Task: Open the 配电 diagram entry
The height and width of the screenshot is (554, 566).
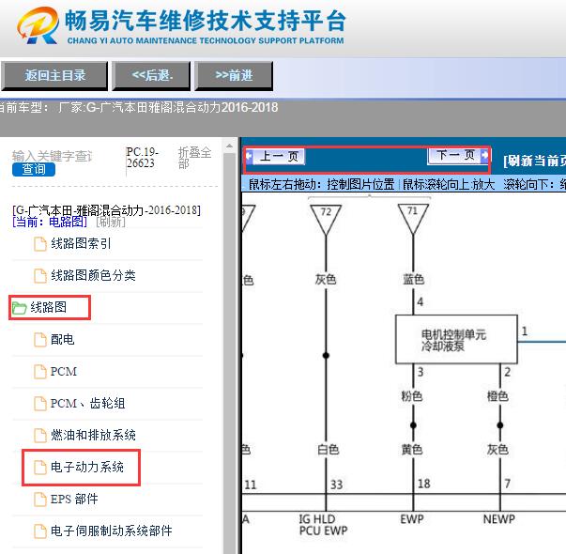Action: tap(63, 340)
